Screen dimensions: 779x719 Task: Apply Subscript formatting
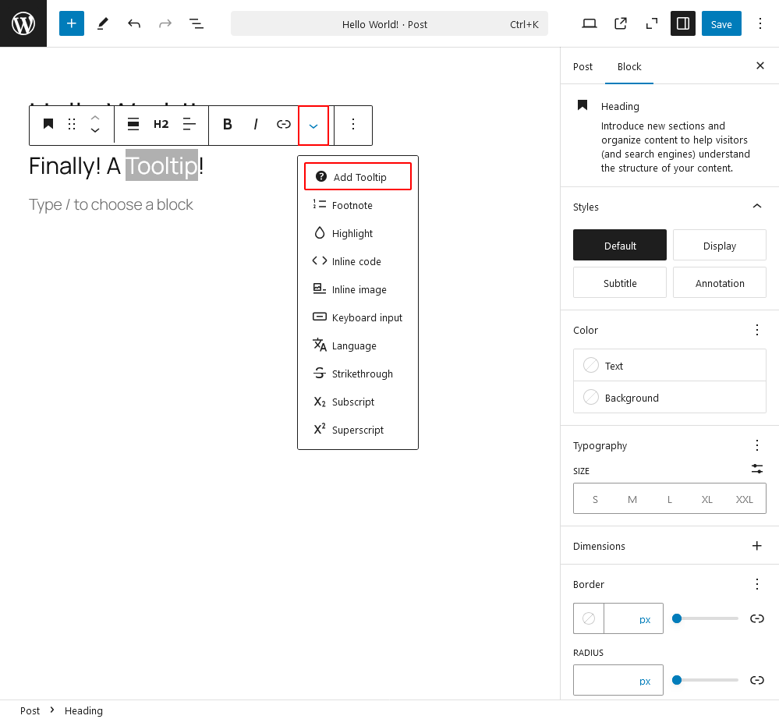point(358,402)
